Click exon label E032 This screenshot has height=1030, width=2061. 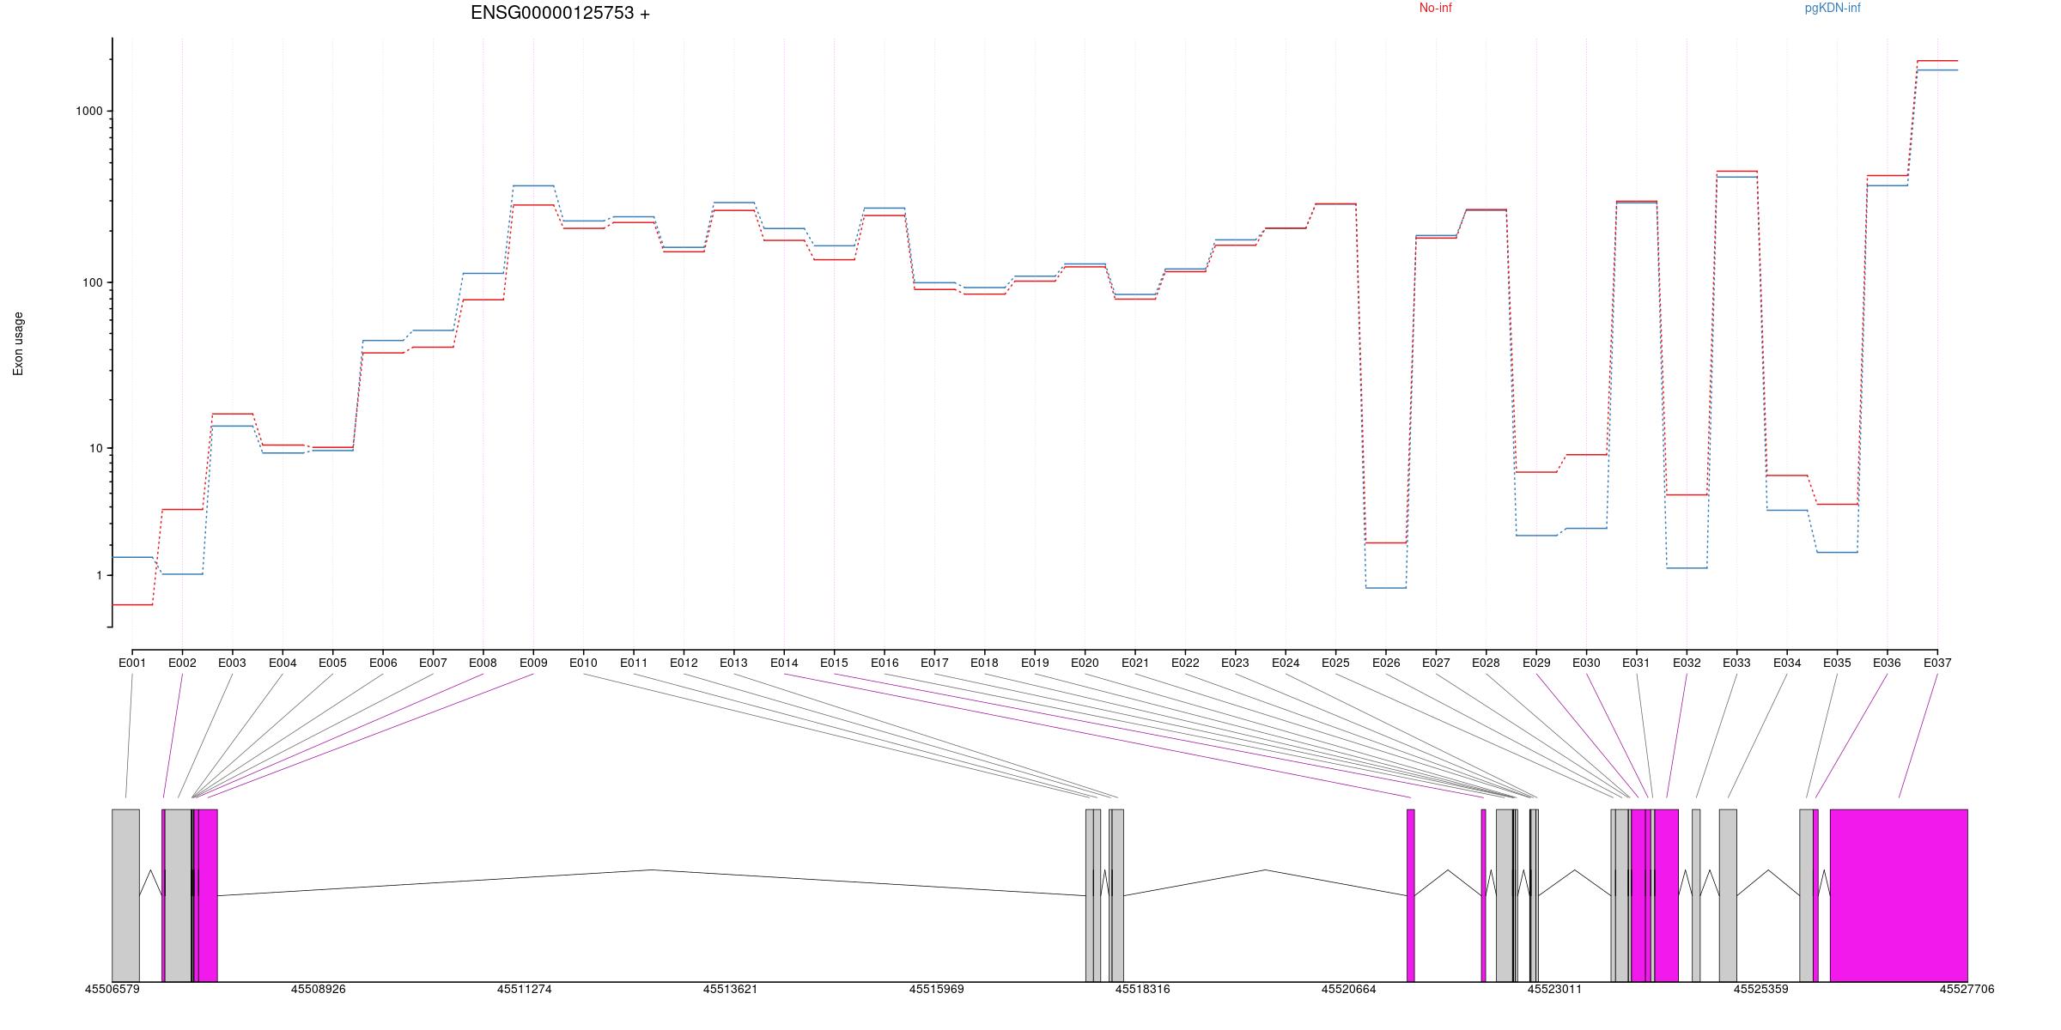[x=1687, y=663]
